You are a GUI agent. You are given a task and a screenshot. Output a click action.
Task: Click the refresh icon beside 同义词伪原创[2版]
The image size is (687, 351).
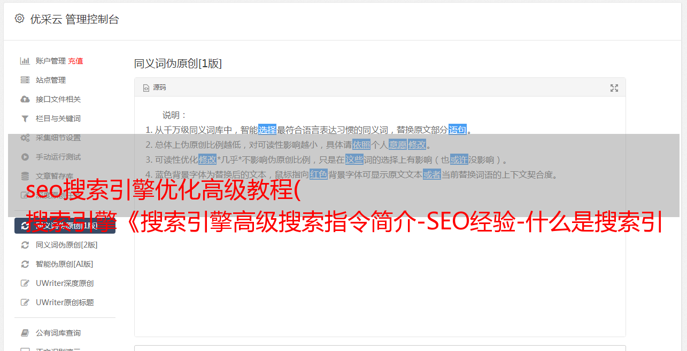point(25,245)
